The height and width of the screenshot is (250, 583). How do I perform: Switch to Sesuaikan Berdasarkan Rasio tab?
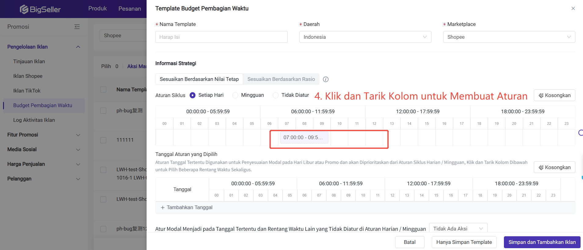(x=281, y=79)
